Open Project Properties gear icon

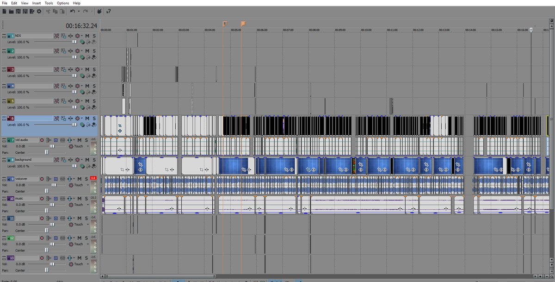pos(39,11)
